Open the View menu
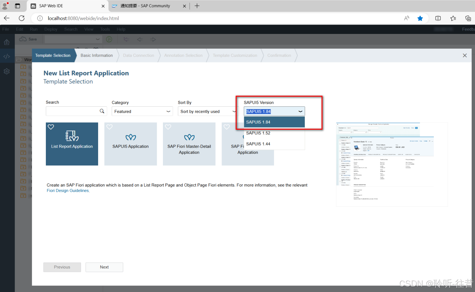Screen dimensions: 475x292 (89, 29)
